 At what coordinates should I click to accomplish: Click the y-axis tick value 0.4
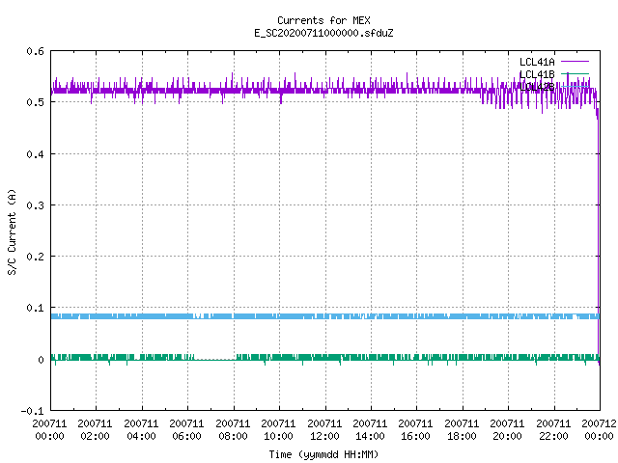(x=35, y=154)
